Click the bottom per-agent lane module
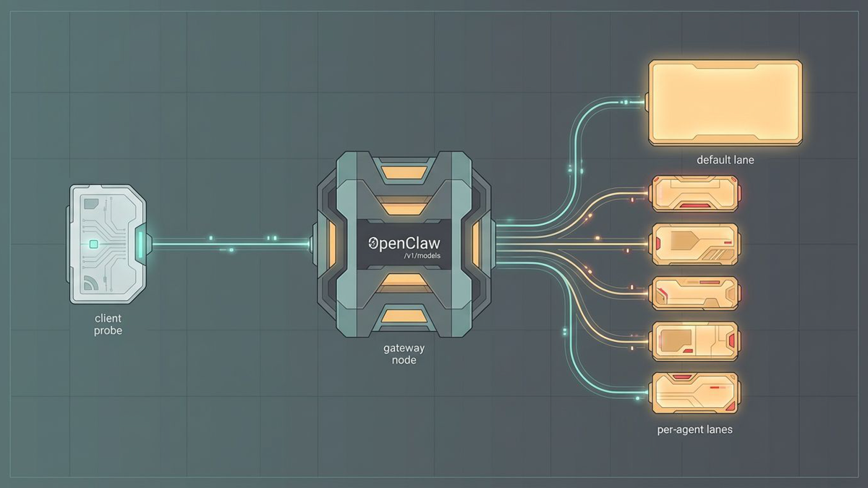 pyautogui.click(x=694, y=390)
